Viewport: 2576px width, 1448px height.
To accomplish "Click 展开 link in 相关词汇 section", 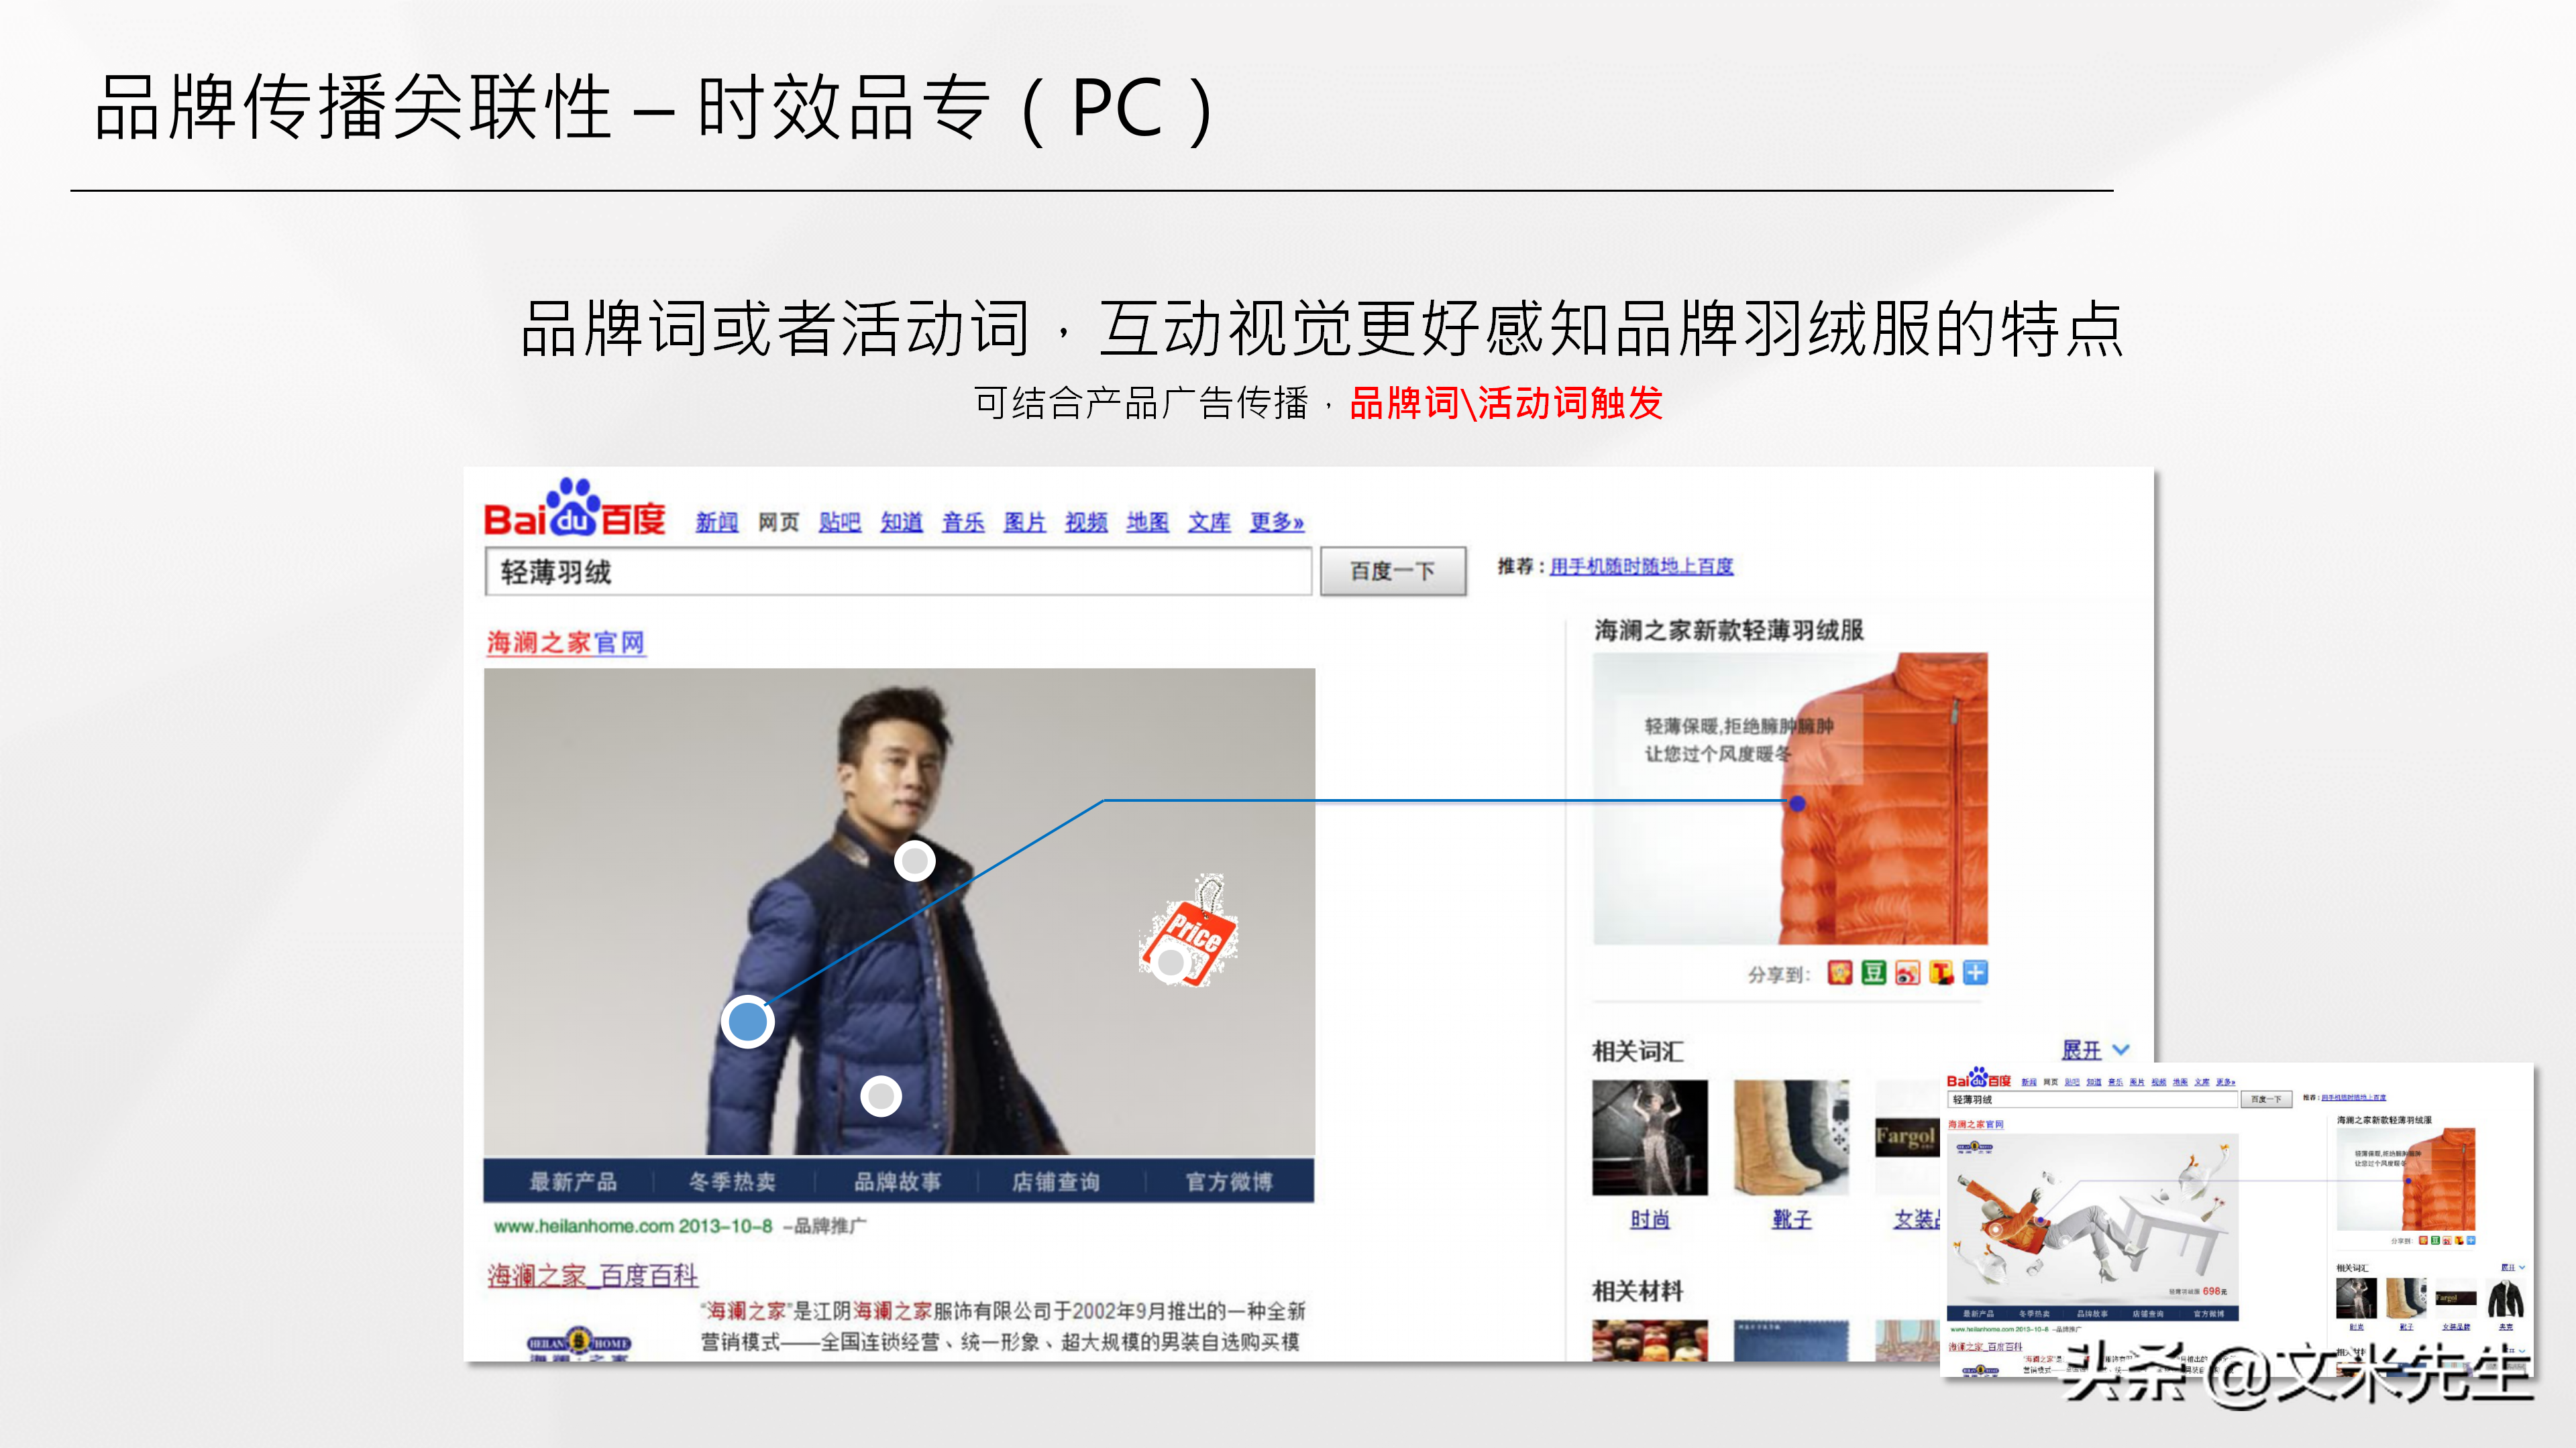I will coord(2081,1050).
